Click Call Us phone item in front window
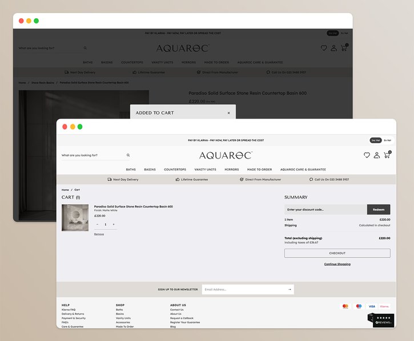414x341 pixels. click(329, 179)
